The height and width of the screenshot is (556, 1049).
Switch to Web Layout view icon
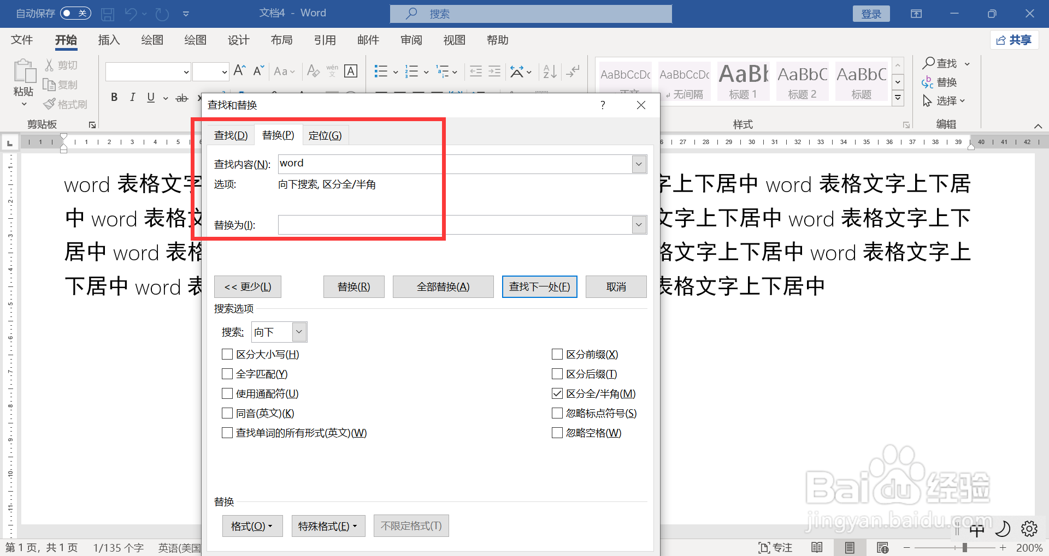[882, 547]
